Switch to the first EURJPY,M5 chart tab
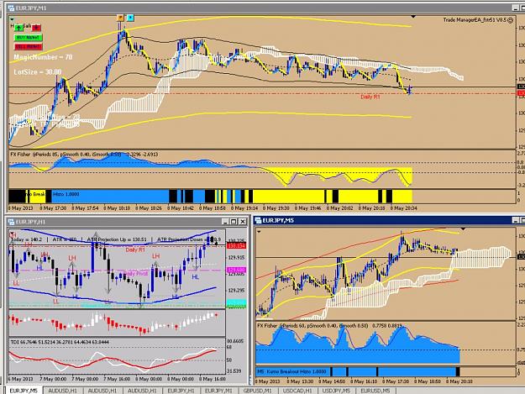525x394 pixels. point(24,391)
